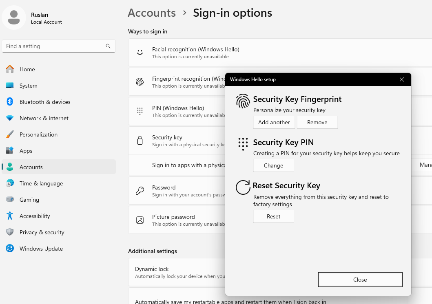Viewport: 432px width, 304px height.
Task: Click Change under Security Key PIN
Action: (x=273, y=165)
